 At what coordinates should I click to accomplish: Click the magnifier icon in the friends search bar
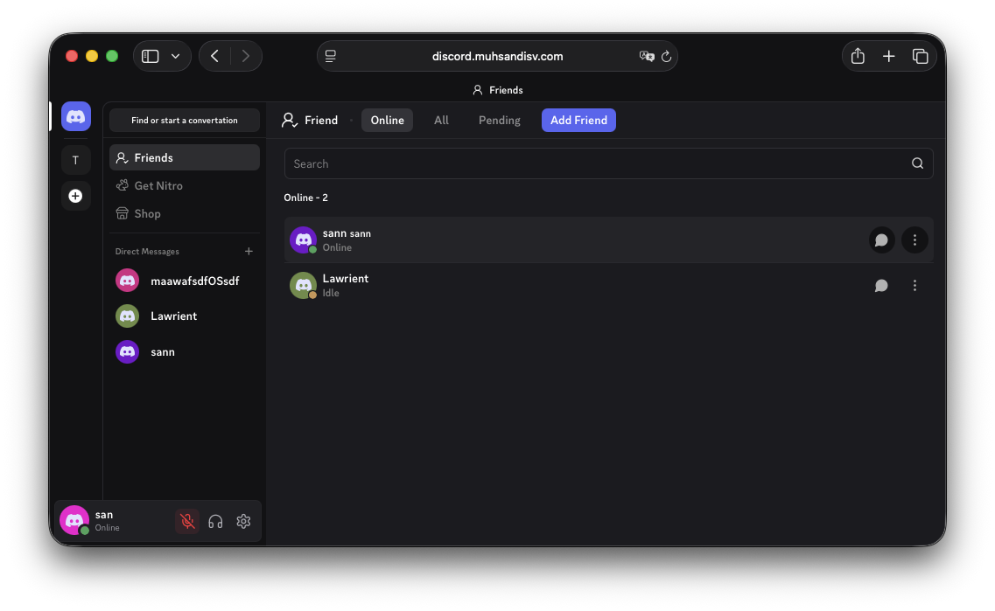pyautogui.click(x=917, y=163)
